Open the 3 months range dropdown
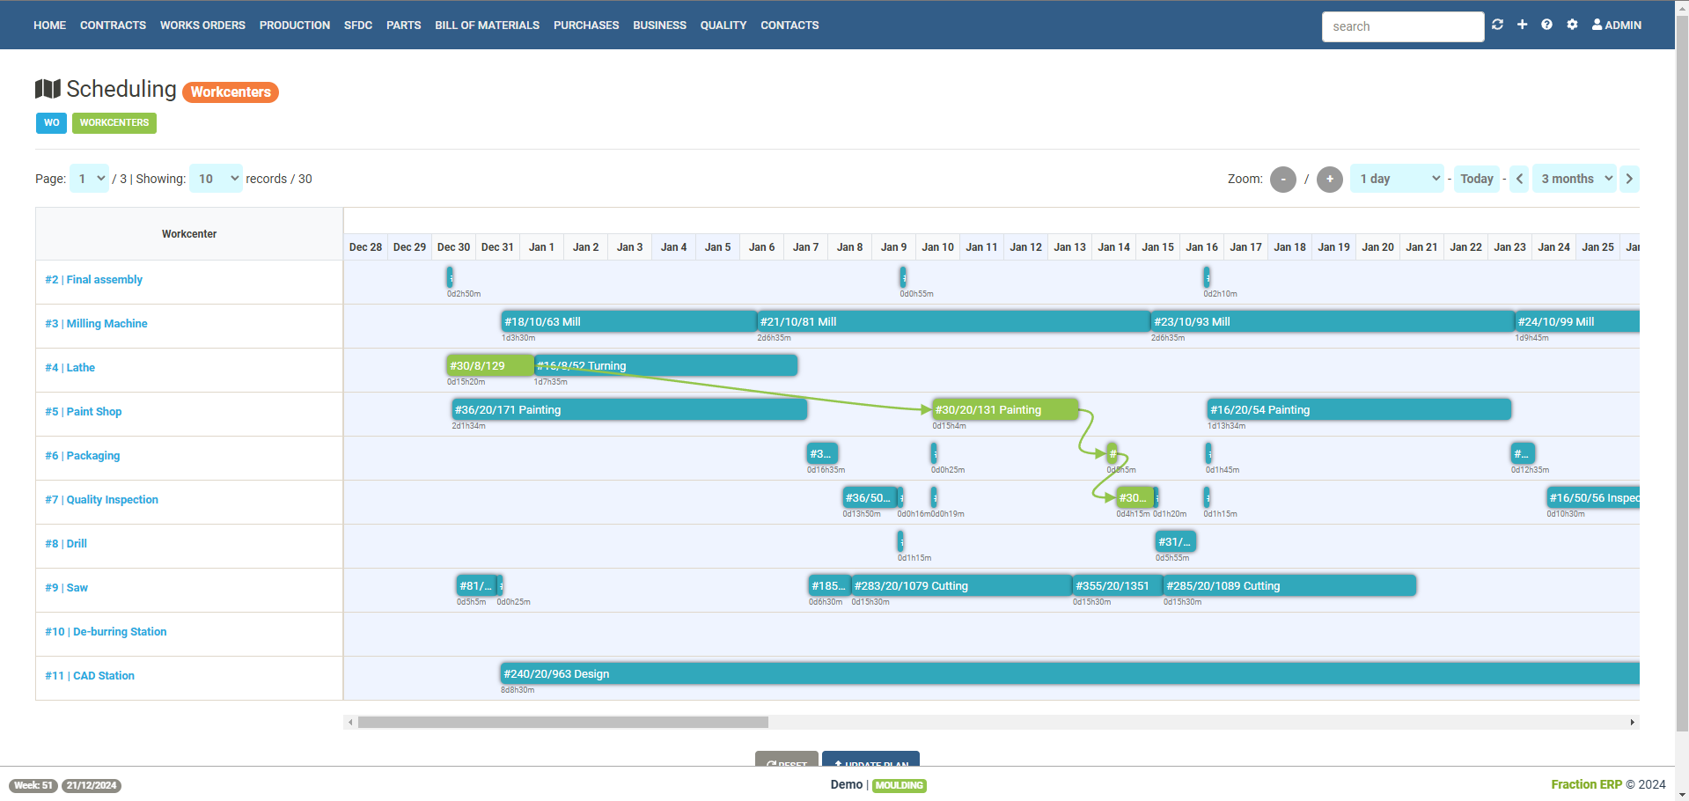Viewport: 1689px width, 801px height. [x=1574, y=179]
